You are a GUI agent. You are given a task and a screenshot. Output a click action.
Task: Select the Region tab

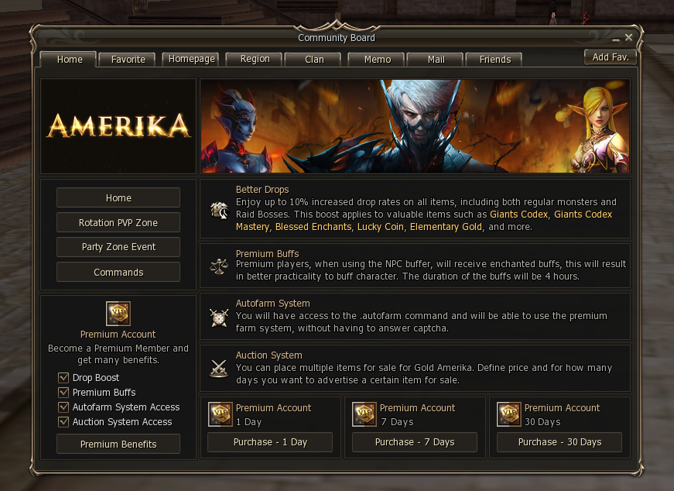[255, 59]
